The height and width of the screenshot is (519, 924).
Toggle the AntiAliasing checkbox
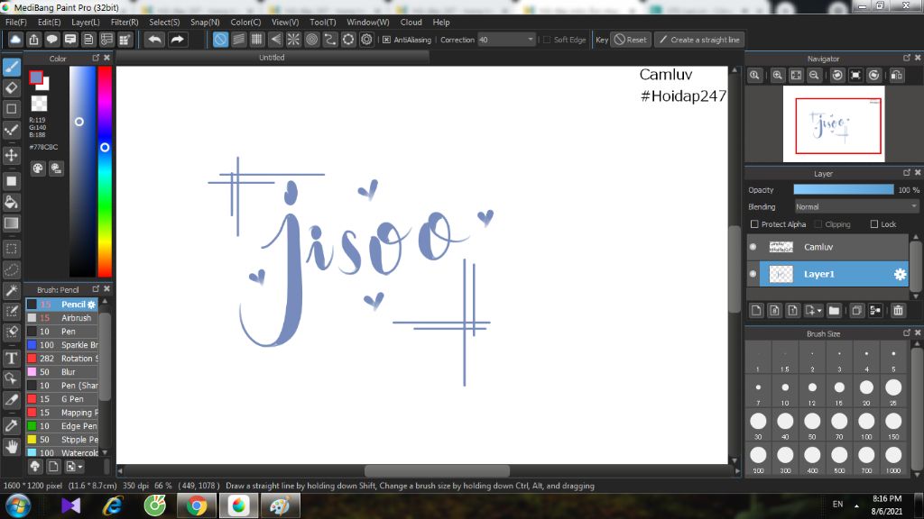386,40
